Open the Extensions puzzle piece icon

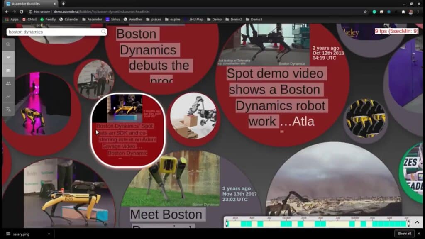(403, 12)
